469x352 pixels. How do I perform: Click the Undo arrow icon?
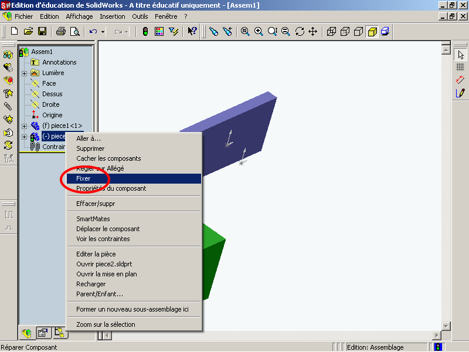coord(93,31)
